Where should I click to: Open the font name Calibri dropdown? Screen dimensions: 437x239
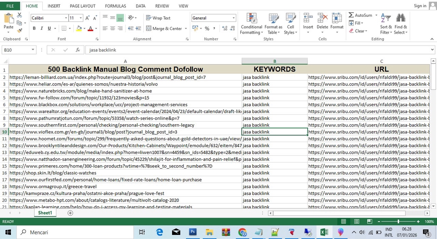66,18
